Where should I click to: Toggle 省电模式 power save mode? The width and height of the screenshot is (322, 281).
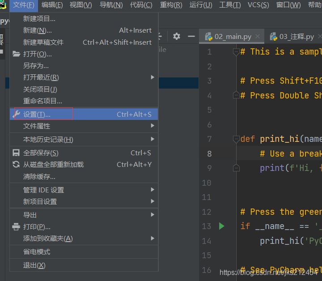tap(37, 252)
